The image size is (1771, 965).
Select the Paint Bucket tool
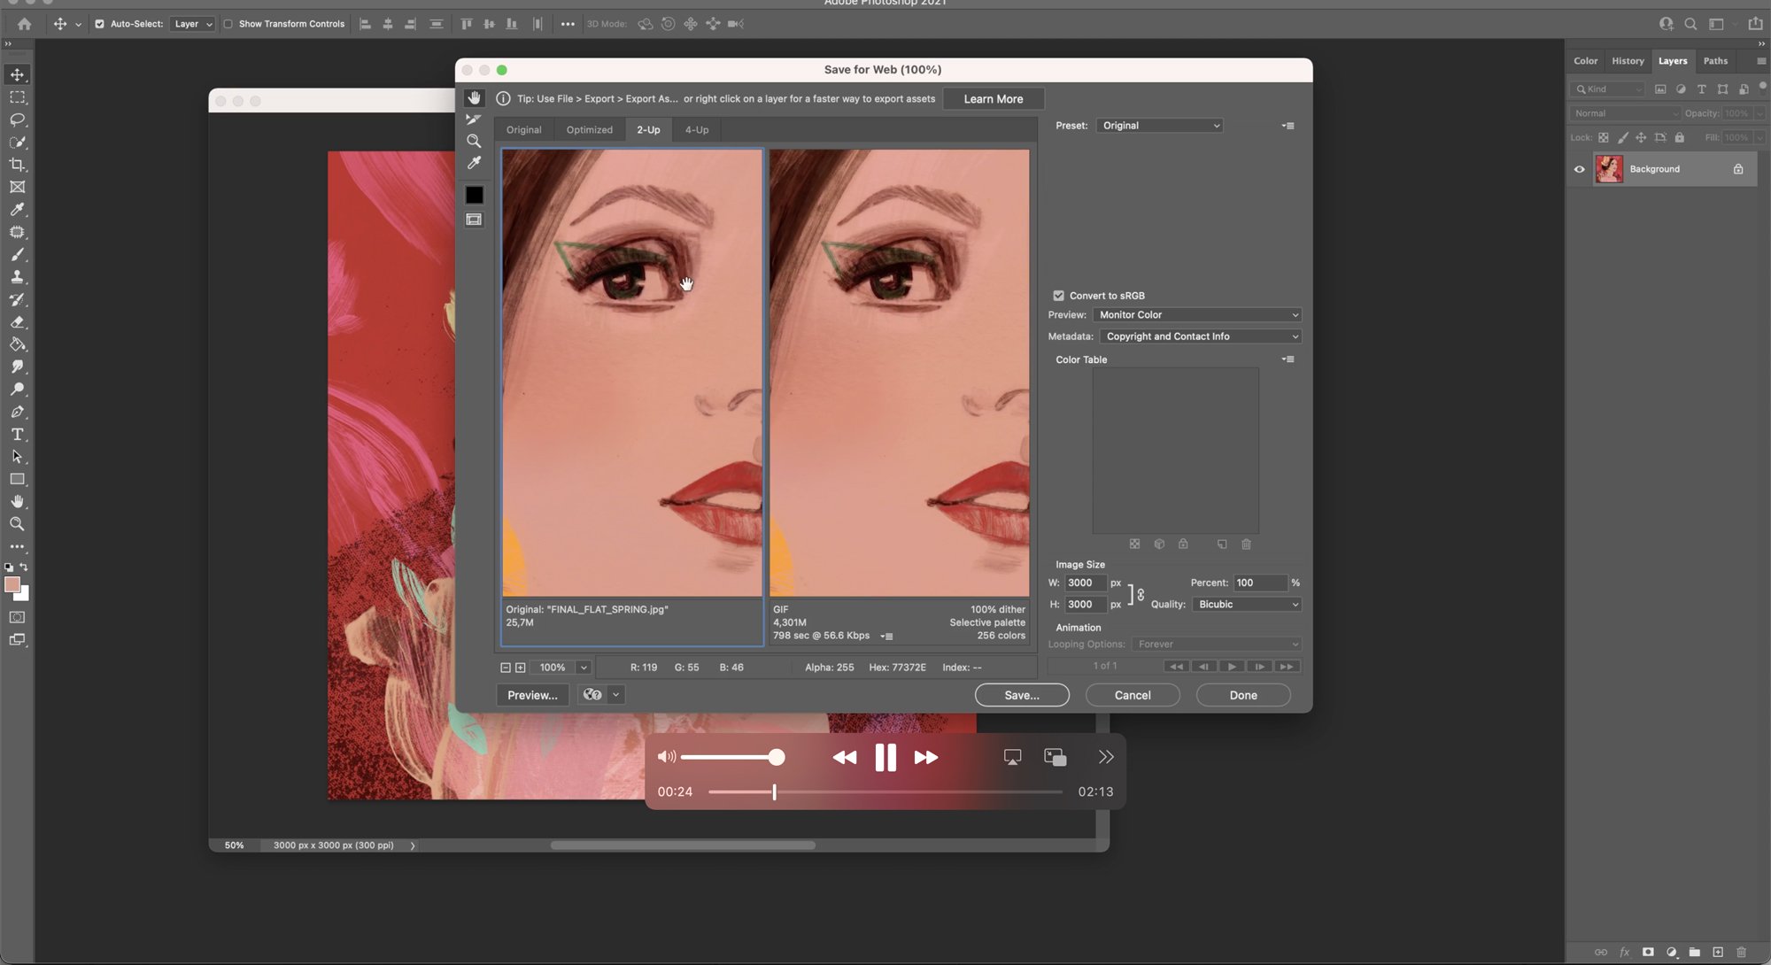[x=17, y=344]
